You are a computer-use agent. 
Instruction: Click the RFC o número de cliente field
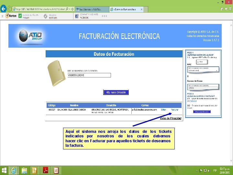89,75
